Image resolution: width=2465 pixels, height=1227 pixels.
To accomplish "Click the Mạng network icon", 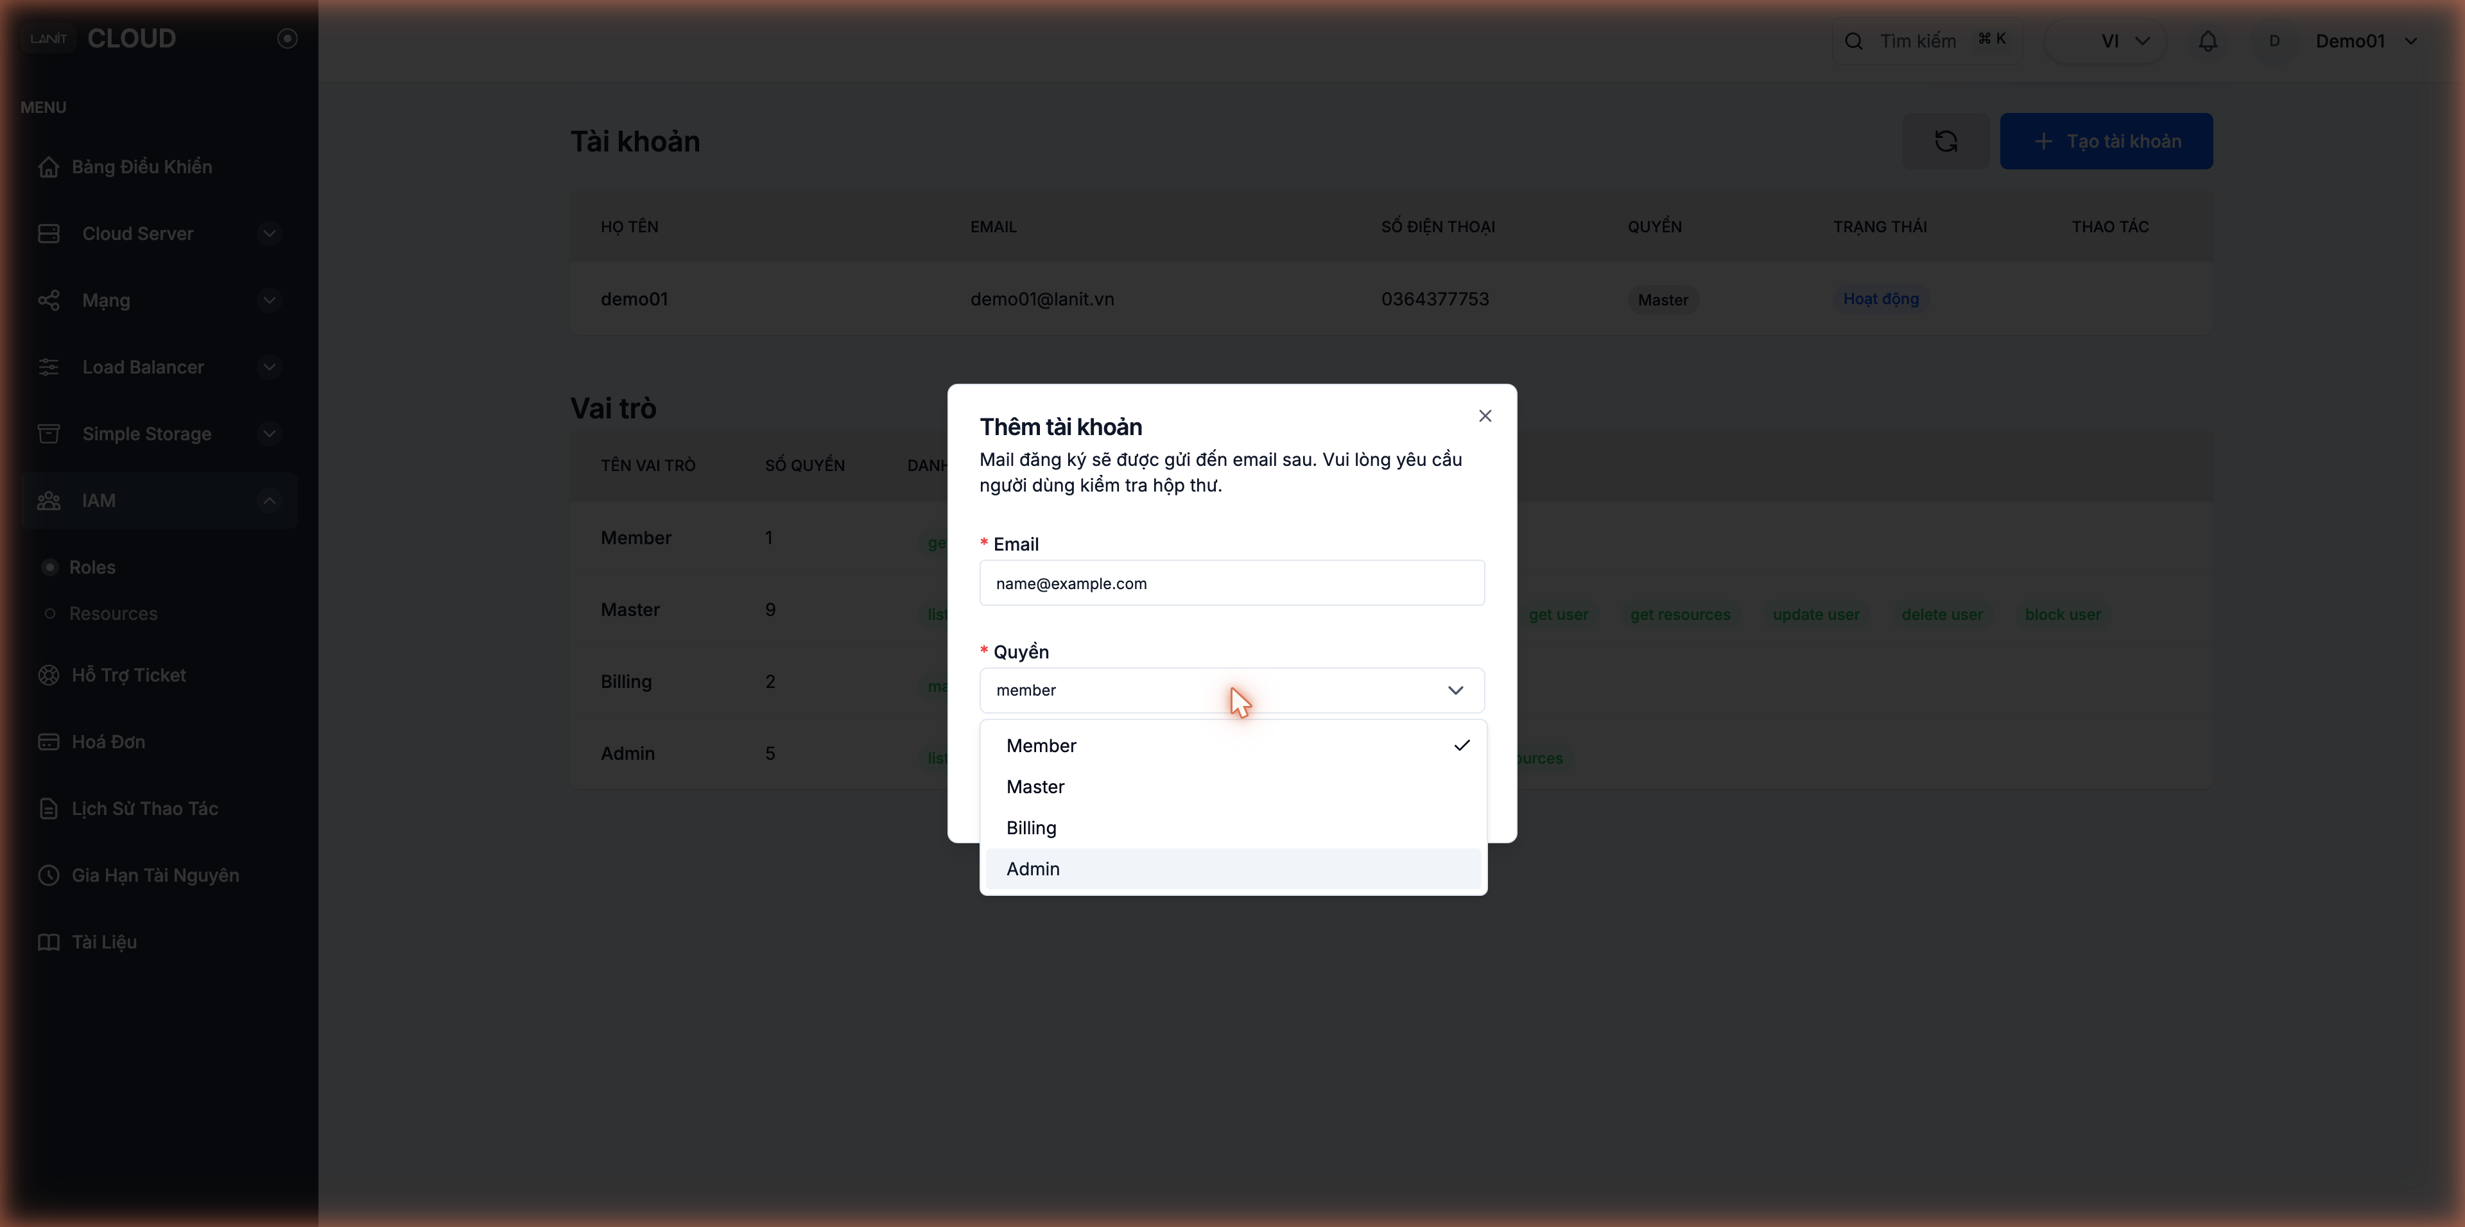I will (x=49, y=300).
